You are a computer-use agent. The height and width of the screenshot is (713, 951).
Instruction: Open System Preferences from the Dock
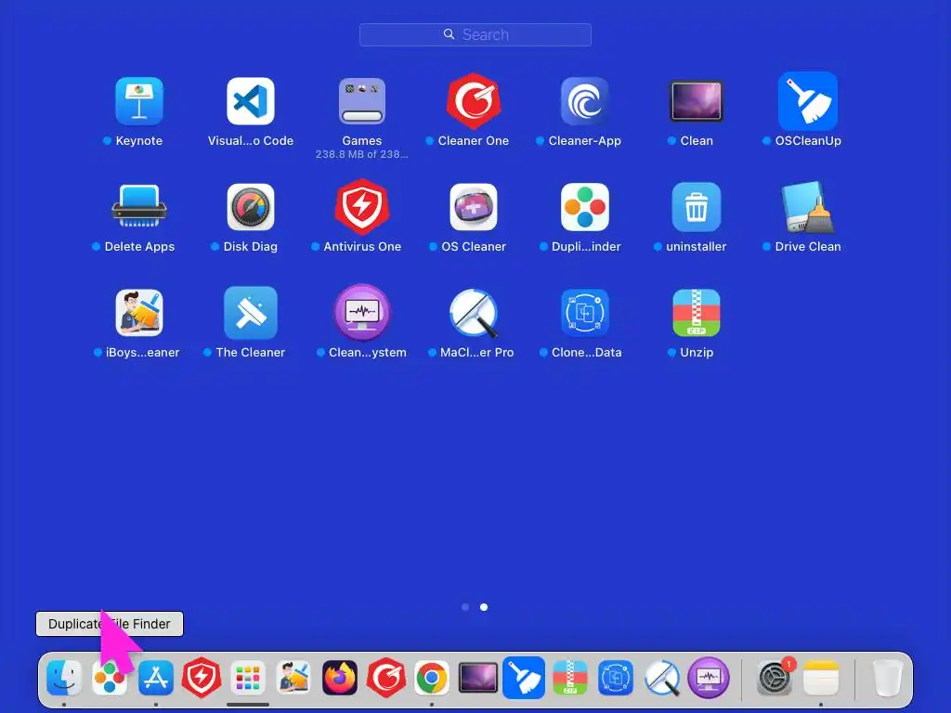point(775,677)
